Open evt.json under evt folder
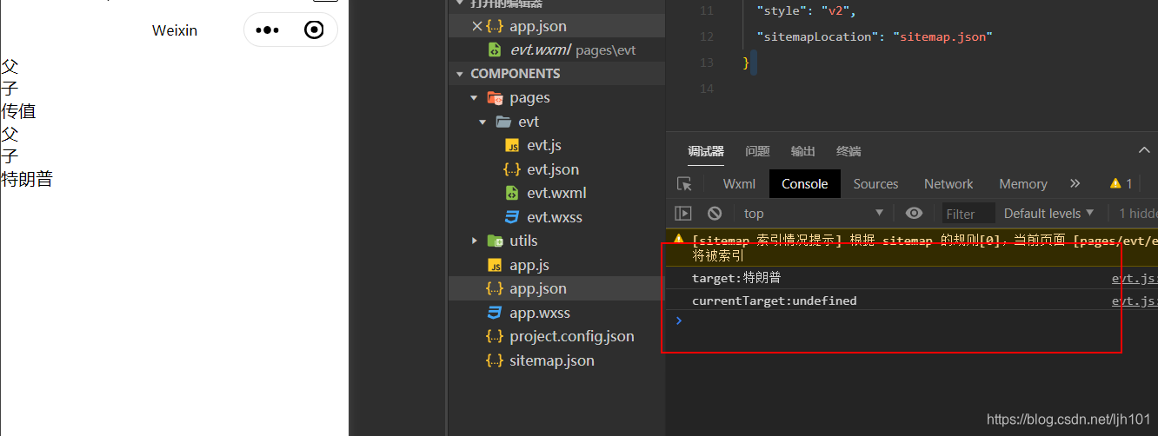 tap(553, 169)
